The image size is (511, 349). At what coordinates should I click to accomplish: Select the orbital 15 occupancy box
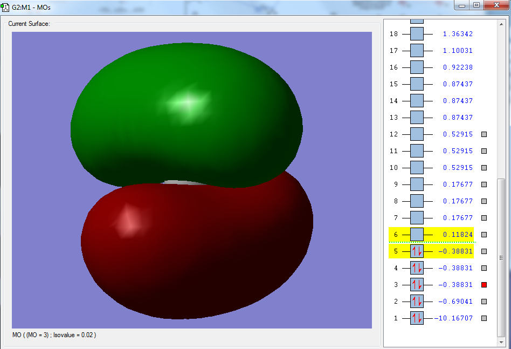coord(417,84)
